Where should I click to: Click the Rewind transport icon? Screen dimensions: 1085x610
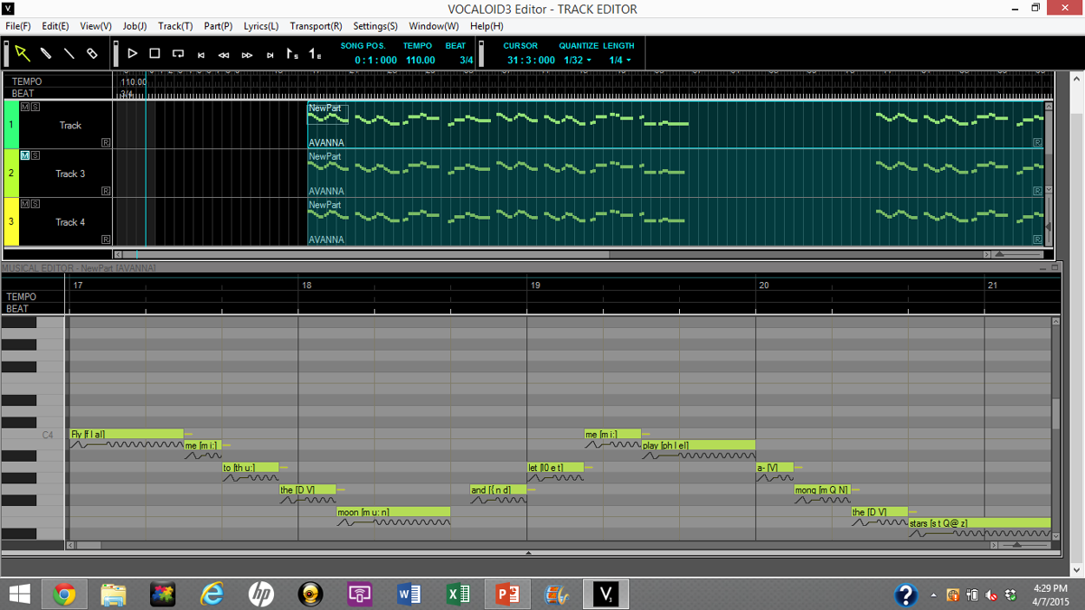tap(223, 55)
